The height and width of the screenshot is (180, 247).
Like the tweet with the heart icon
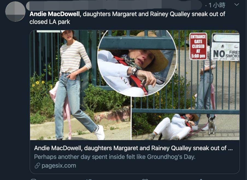(145, 179)
